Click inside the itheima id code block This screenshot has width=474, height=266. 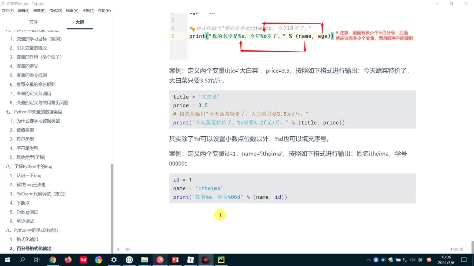tap(292, 188)
